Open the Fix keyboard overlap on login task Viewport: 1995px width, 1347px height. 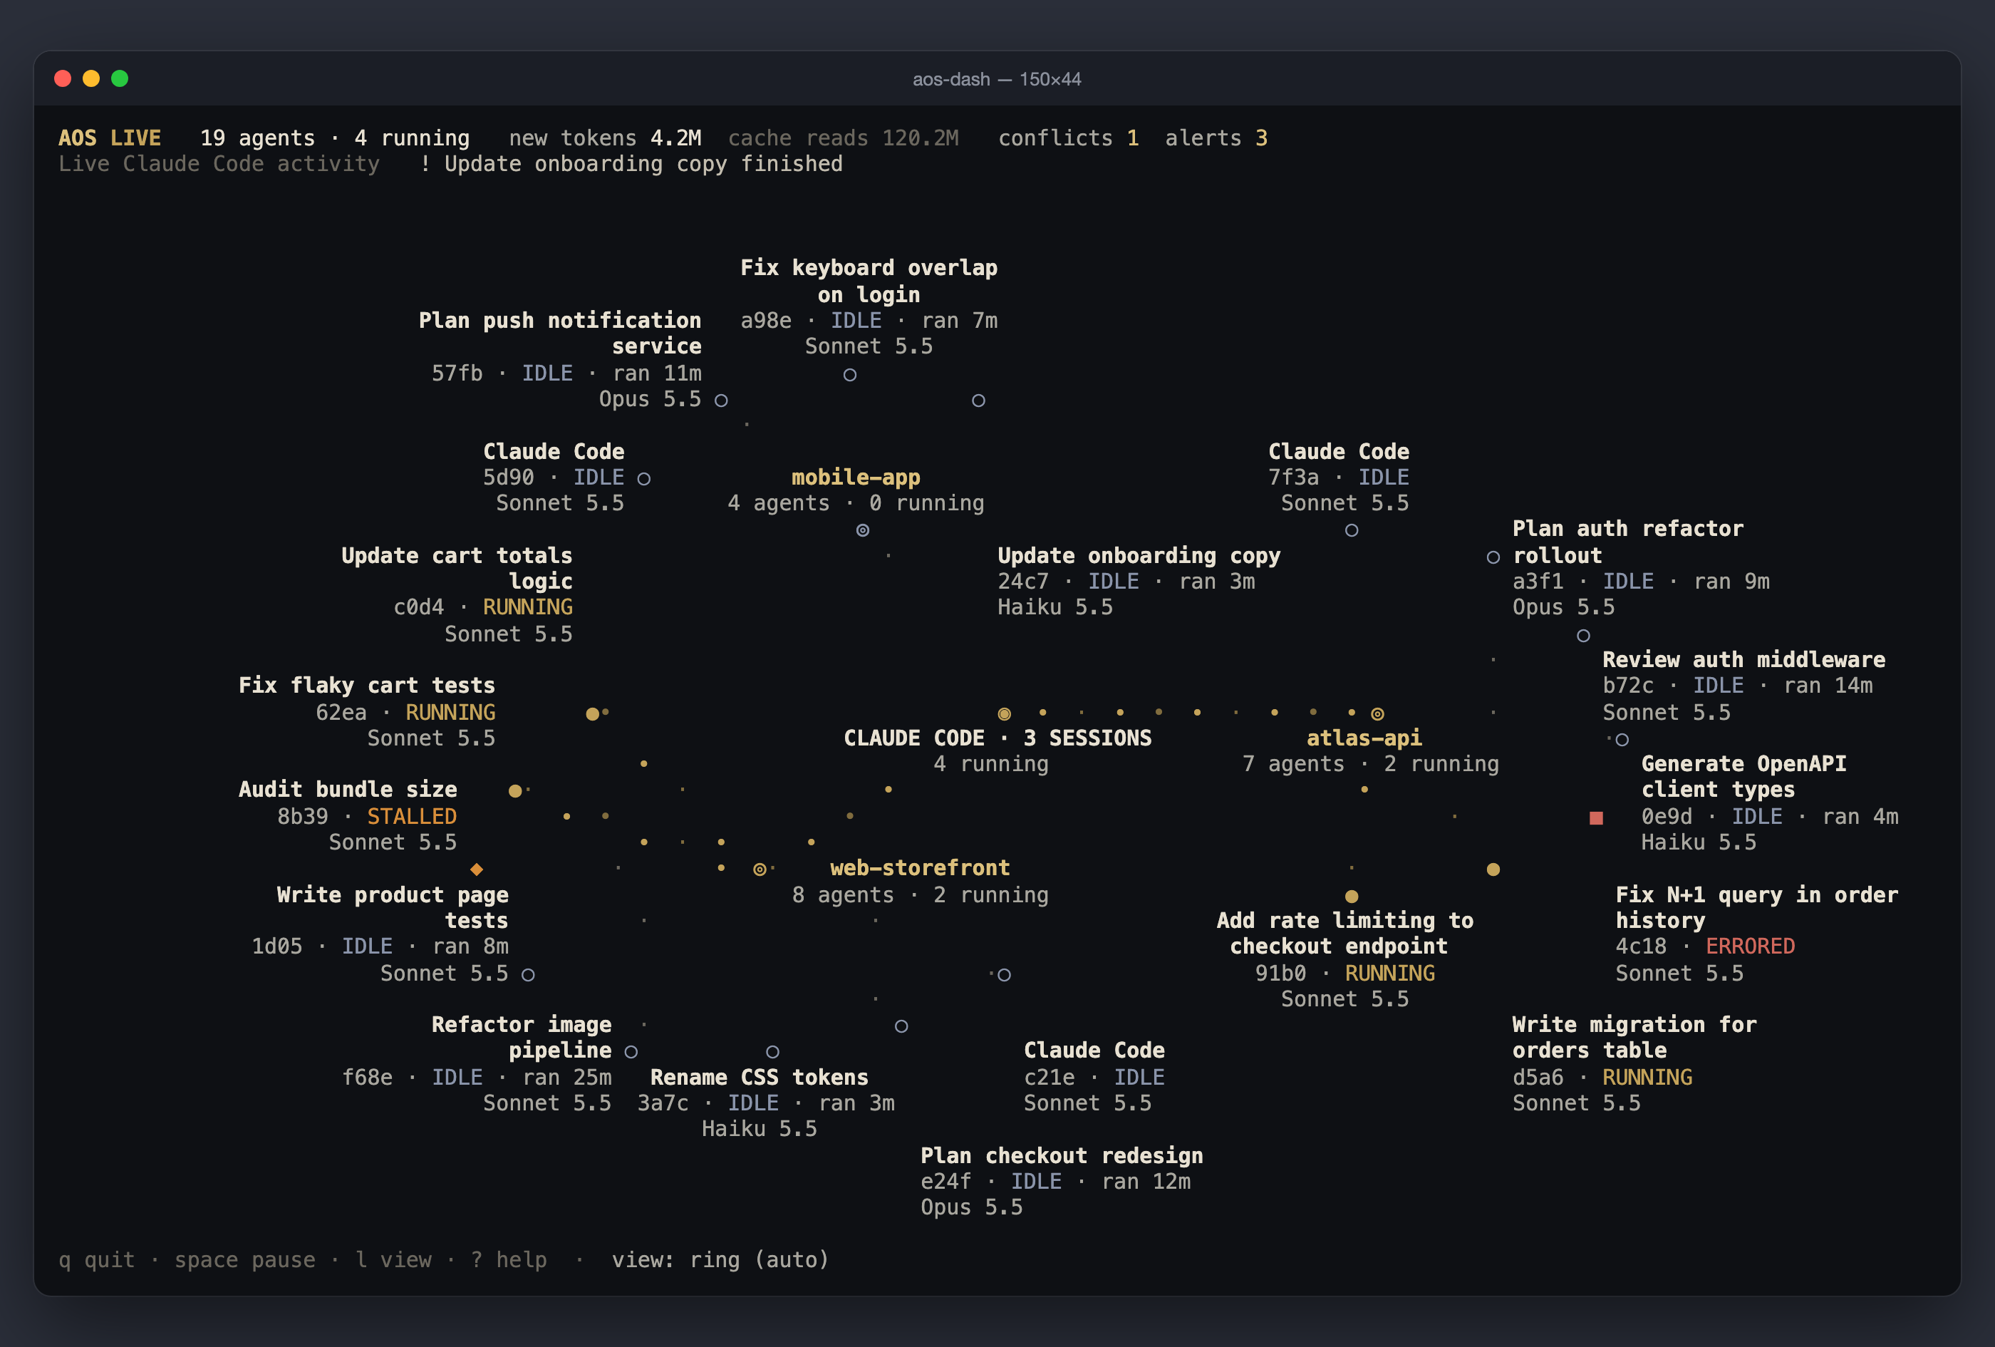tap(869, 281)
